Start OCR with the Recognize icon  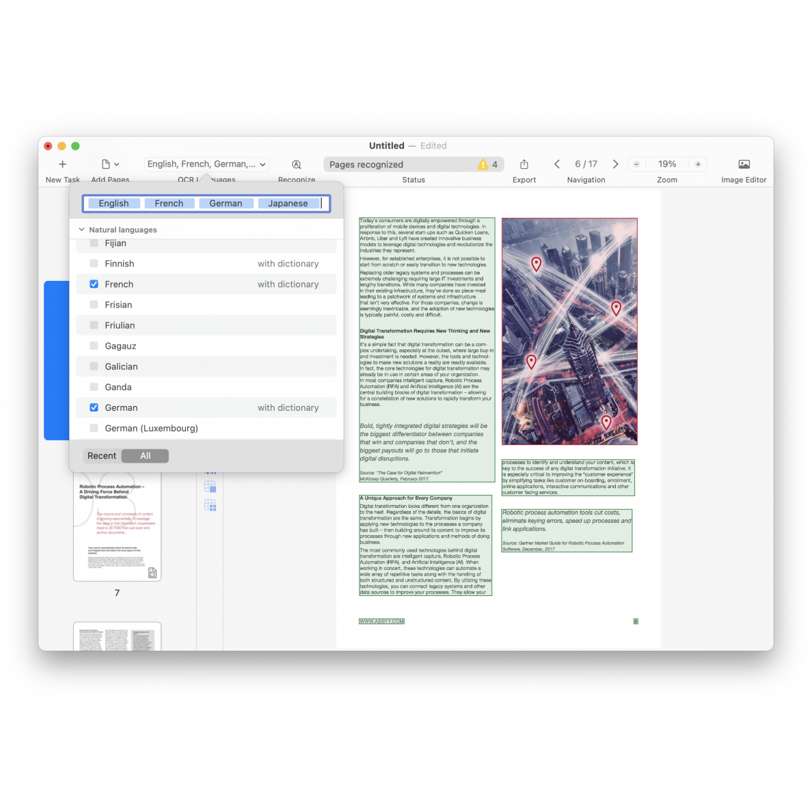point(296,164)
